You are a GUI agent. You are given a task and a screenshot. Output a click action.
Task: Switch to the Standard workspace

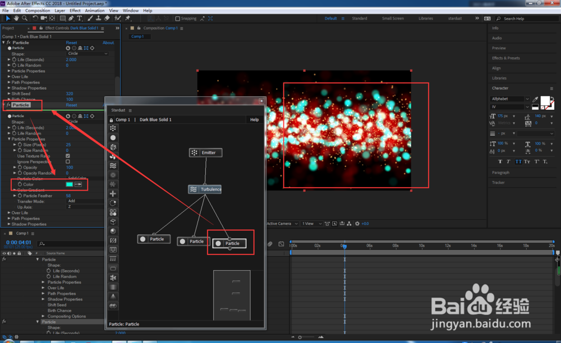pos(360,18)
